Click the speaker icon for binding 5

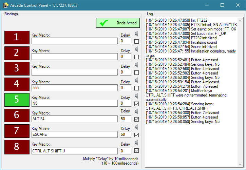pyautogui.click(x=136, y=96)
